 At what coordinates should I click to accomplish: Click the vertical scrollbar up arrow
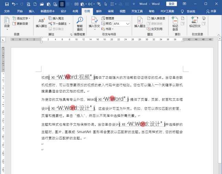click(x=220, y=39)
